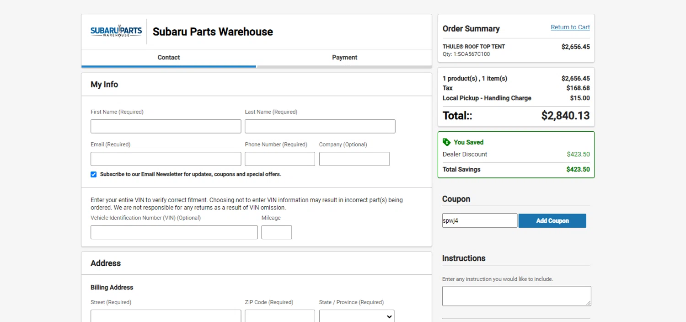Click the Tax $168.68 amount

click(578, 88)
